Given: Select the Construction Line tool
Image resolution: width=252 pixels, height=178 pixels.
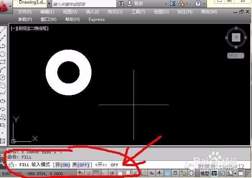Looking at the screenshot, I should (3, 38).
